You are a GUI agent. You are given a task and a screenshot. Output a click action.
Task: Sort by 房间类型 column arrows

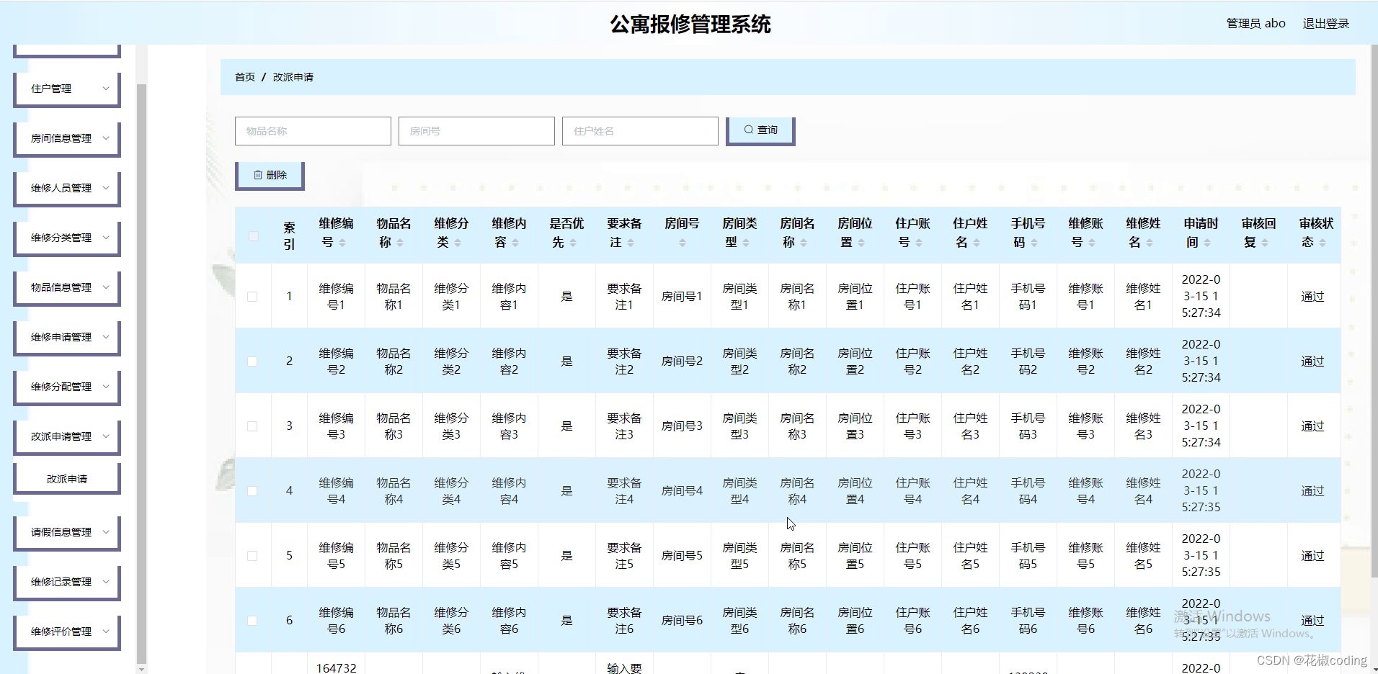[746, 243]
